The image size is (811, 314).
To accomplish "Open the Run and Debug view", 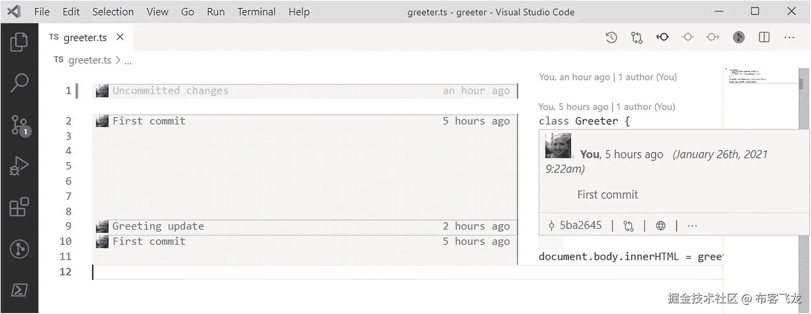I will coord(19,165).
